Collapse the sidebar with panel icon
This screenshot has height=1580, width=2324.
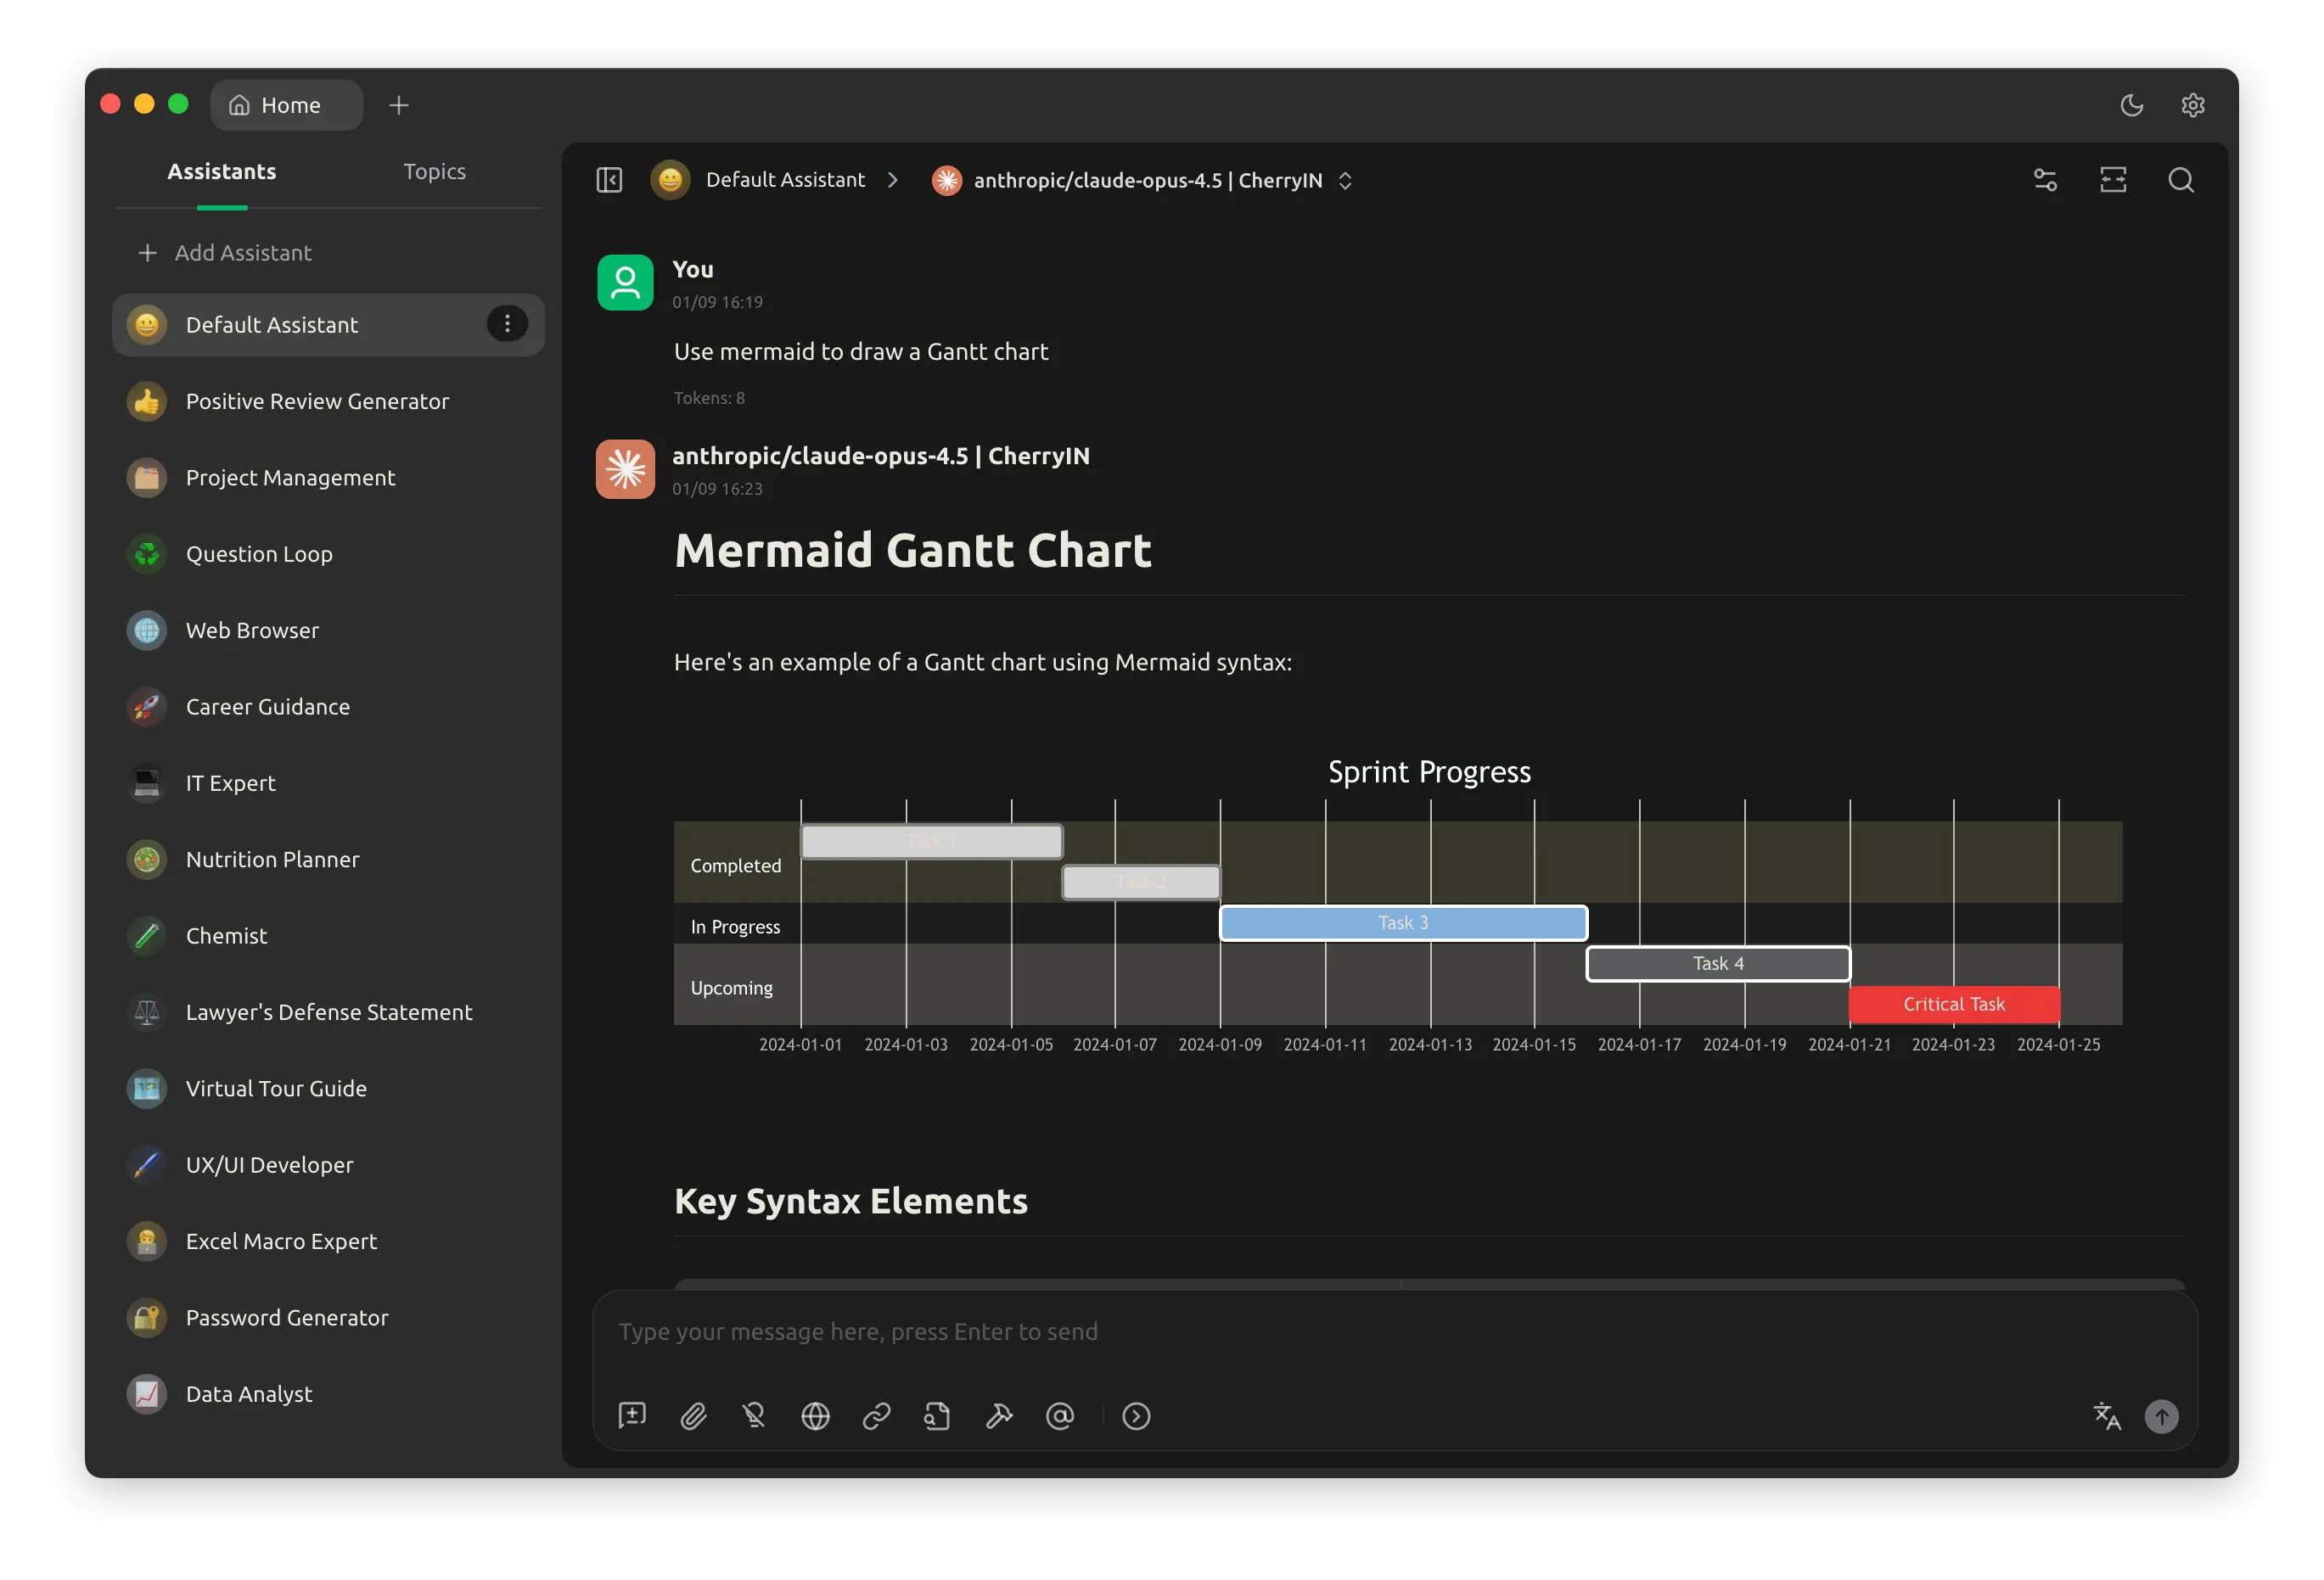pos(609,180)
